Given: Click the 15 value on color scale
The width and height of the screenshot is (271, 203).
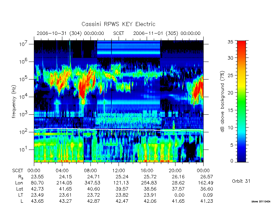Looking at the screenshot, I should click(x=230, y=110).
